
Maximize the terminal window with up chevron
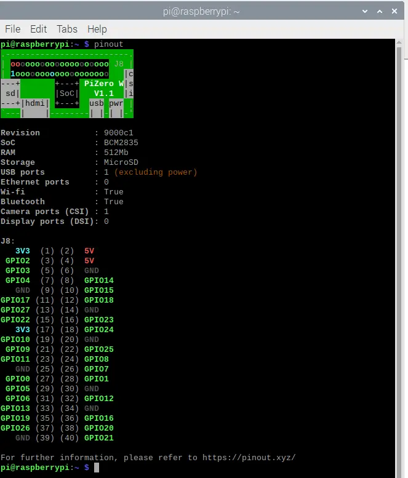coord(380,11)
